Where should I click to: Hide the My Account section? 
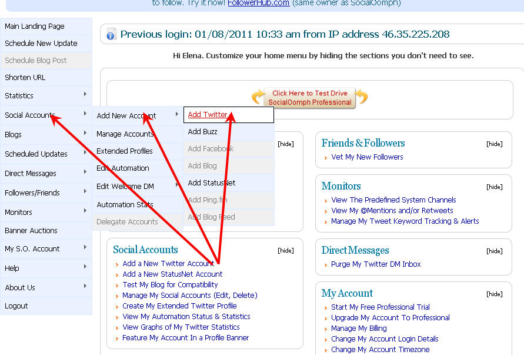(x=494, y=294)
